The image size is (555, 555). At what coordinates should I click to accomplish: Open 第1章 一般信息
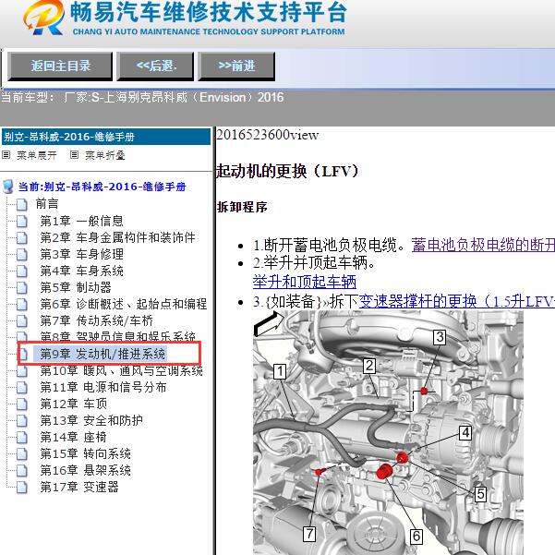[x=81, y=221]
